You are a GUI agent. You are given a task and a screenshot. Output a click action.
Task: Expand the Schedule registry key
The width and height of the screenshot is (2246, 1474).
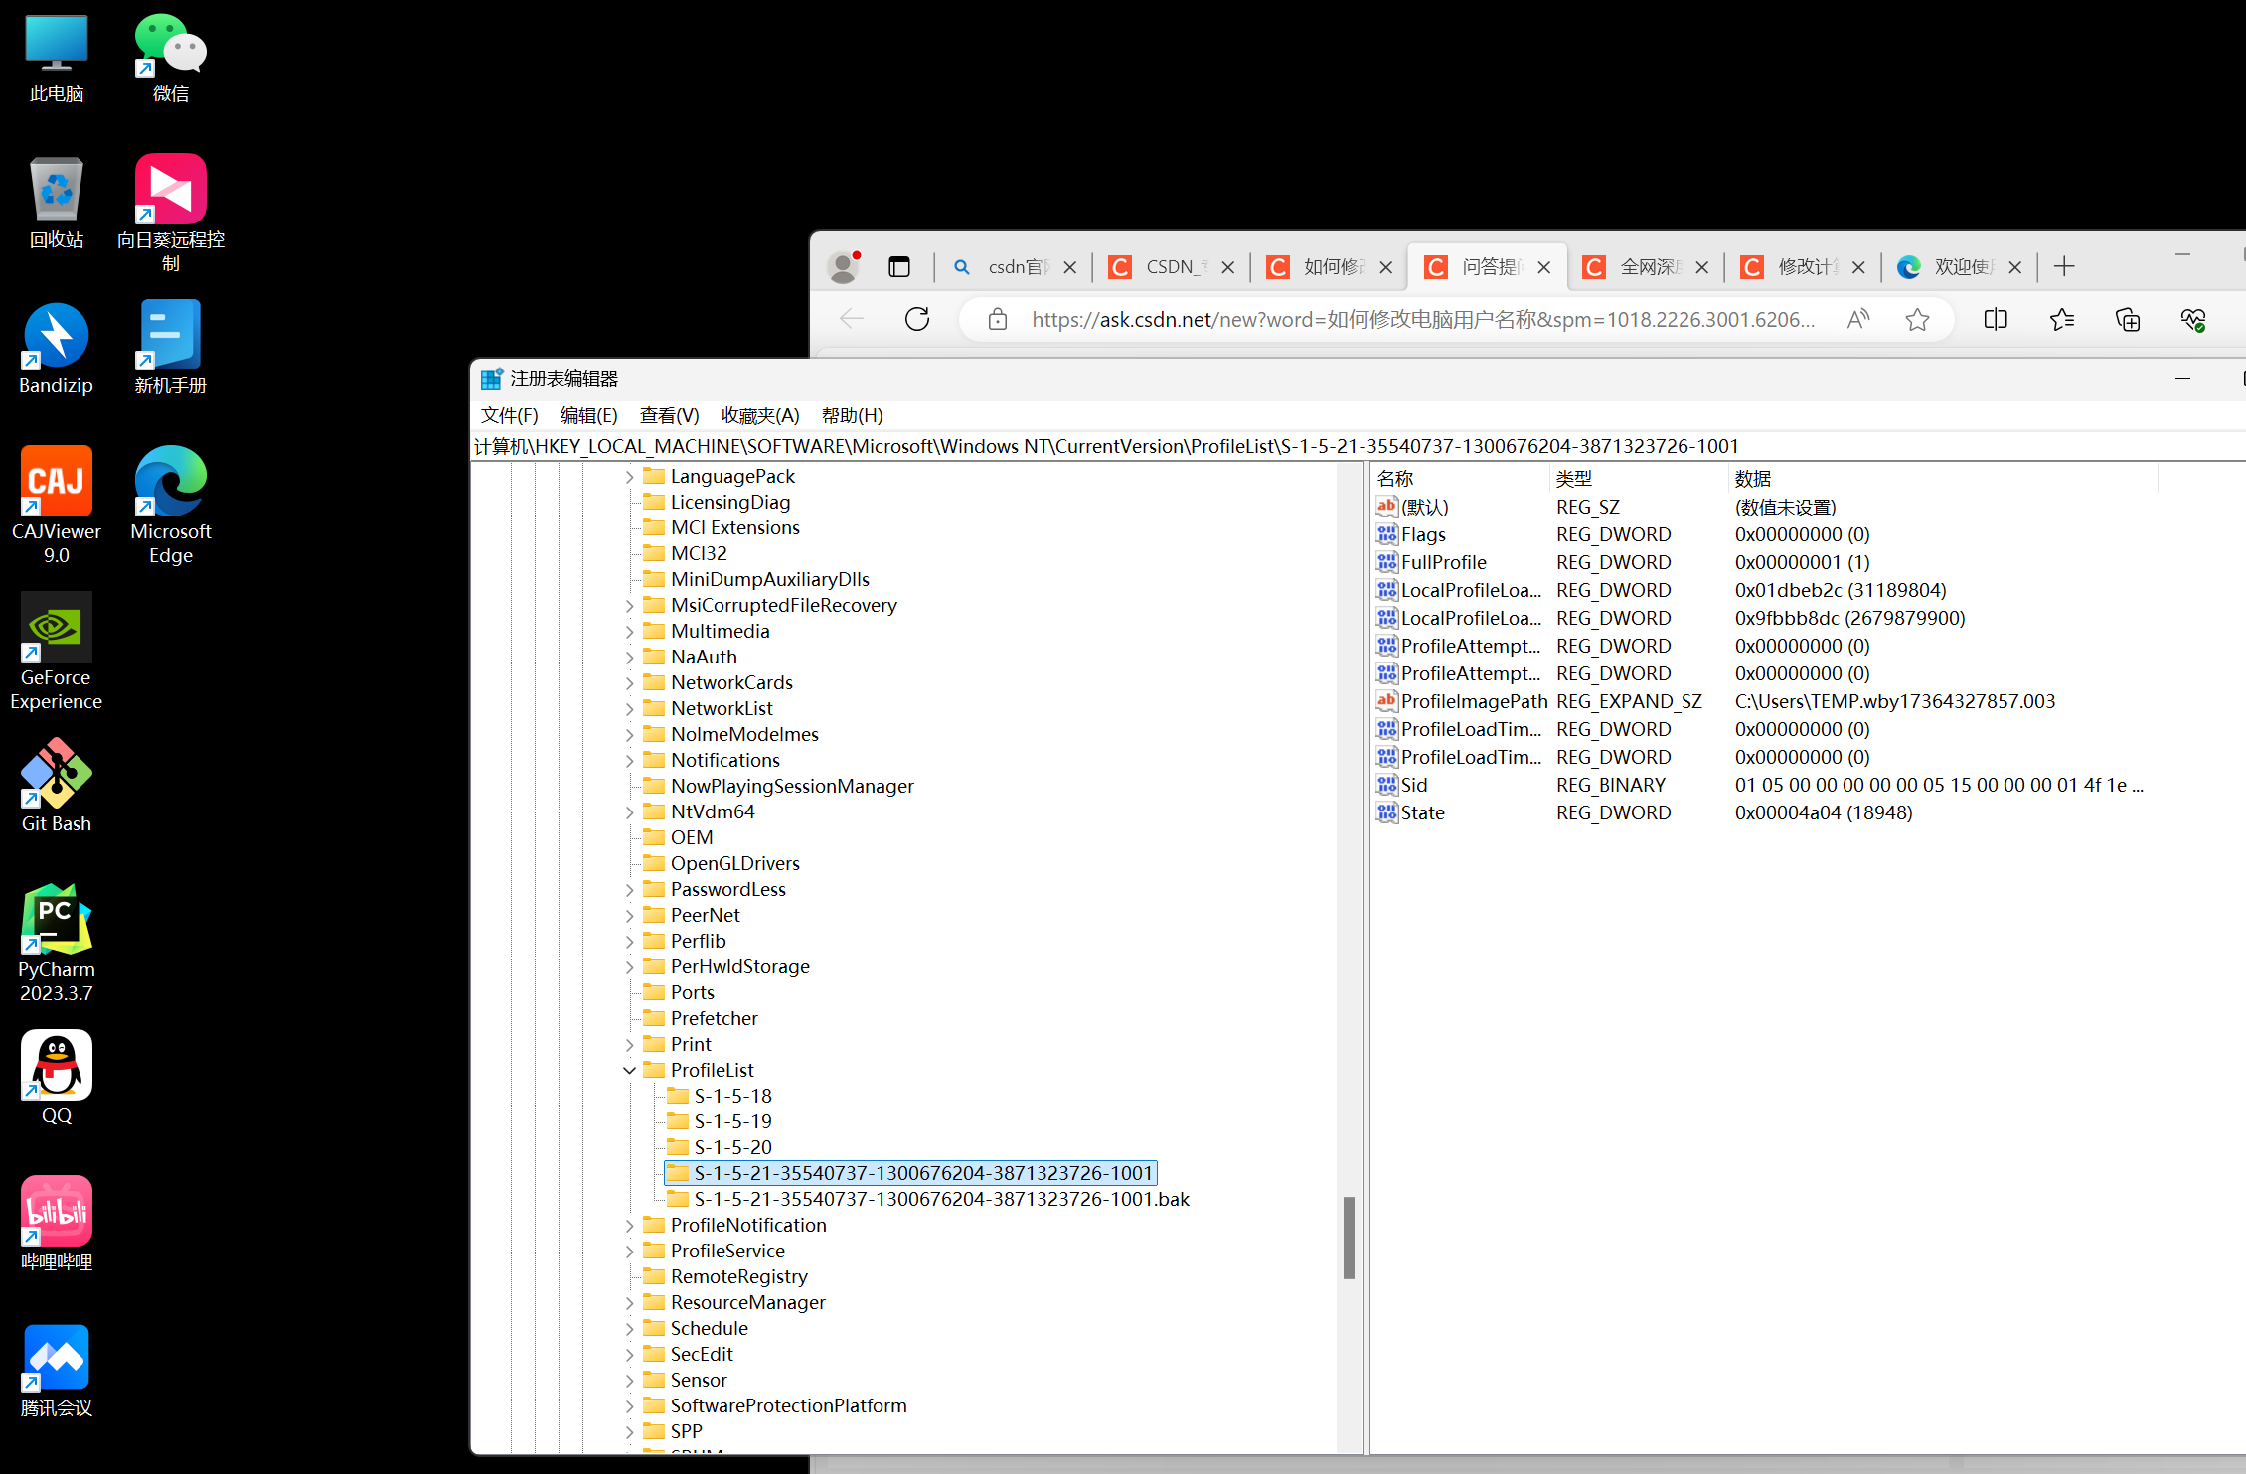click(x=629, y=1328)
